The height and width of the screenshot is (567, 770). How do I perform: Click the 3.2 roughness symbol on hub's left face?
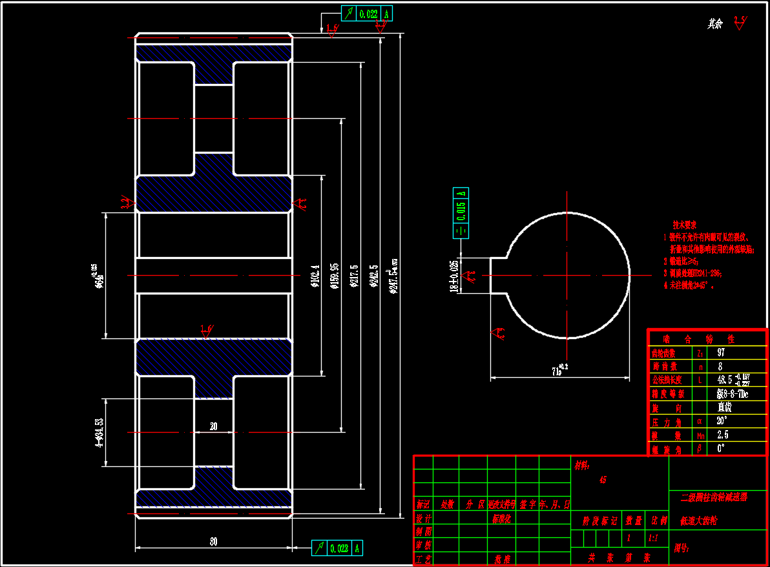point(128,203)
